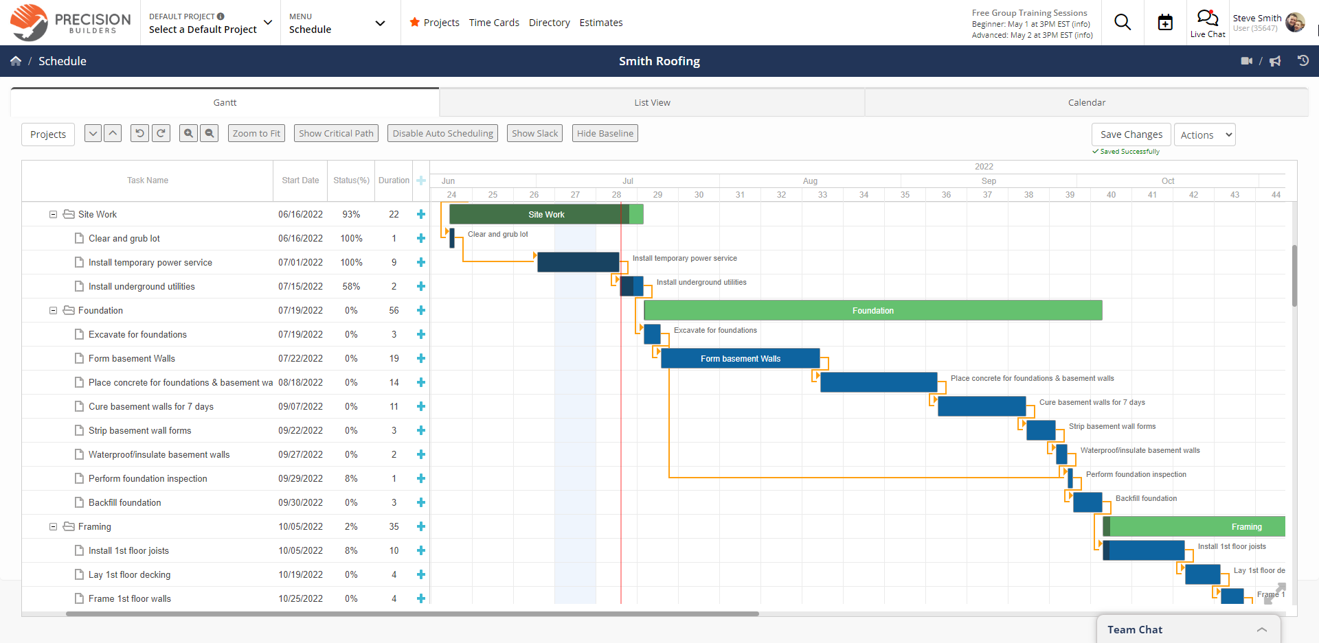Expand all tasks up-arrow button
The width and height of the screenshot is (1319, 643).
coord(113,133)
